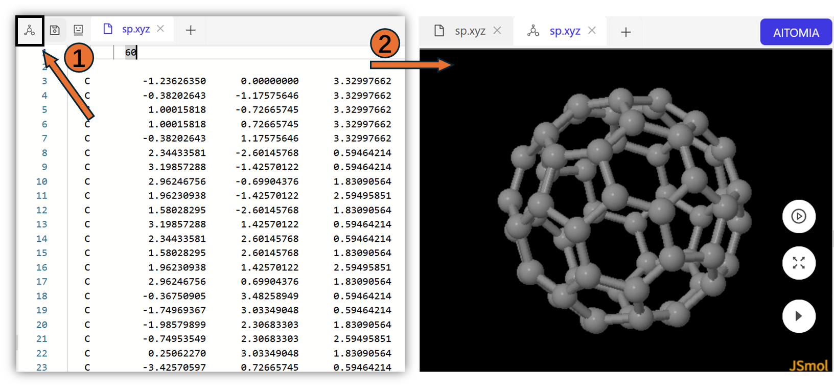
Task: Click value -0.69904376 on line 10
Action: point(267,181)
